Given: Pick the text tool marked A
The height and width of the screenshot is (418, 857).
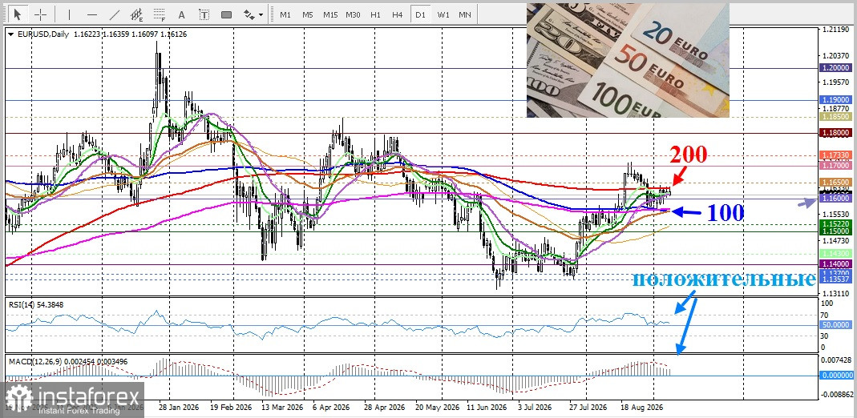Looking at the screenshot, I should click(181, 14).
